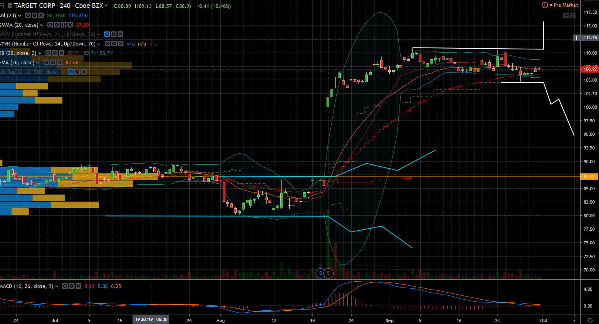Hide the SMMA (20, close) indicator

tap(50, 25)
